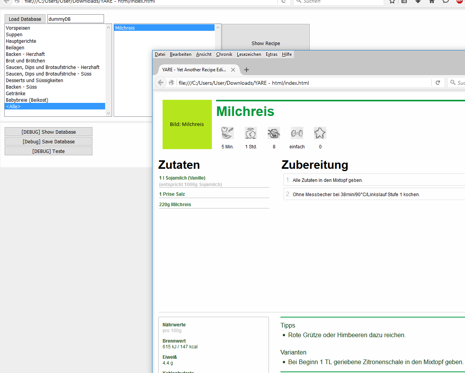Image resolution: width=465 pixels, height=373 pixels.
Task: Click the ingredient 1 Prise Salz
Action: click(172, 194)
